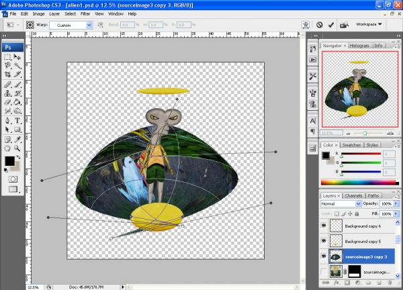Select the Paint Bucket tool
Screen dimensions: 403x290
point(17,102)
